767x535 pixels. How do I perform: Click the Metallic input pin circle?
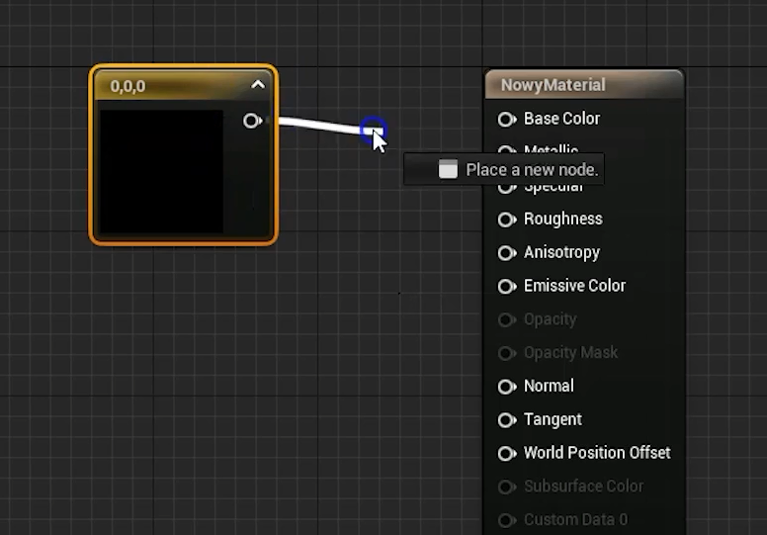point(506,150)
